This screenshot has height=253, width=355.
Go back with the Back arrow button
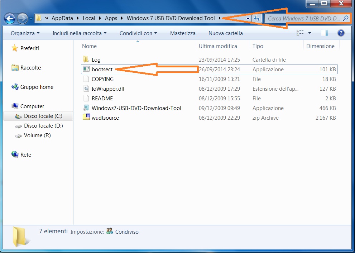click(10, 19)
